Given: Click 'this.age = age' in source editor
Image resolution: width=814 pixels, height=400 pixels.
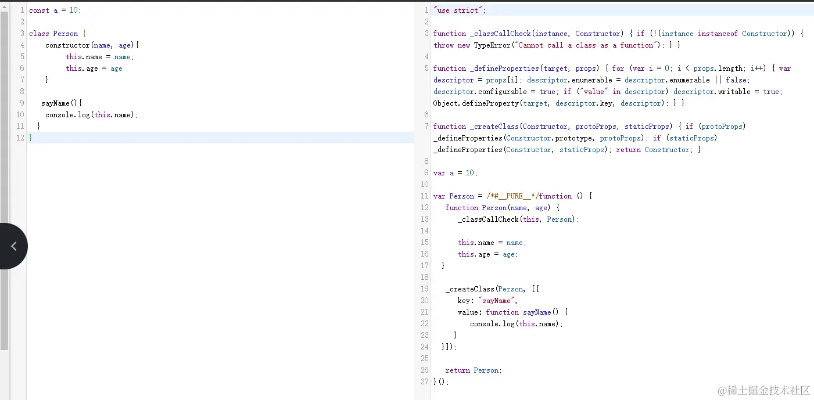Looking at the screenshot, I should point(94,69).
